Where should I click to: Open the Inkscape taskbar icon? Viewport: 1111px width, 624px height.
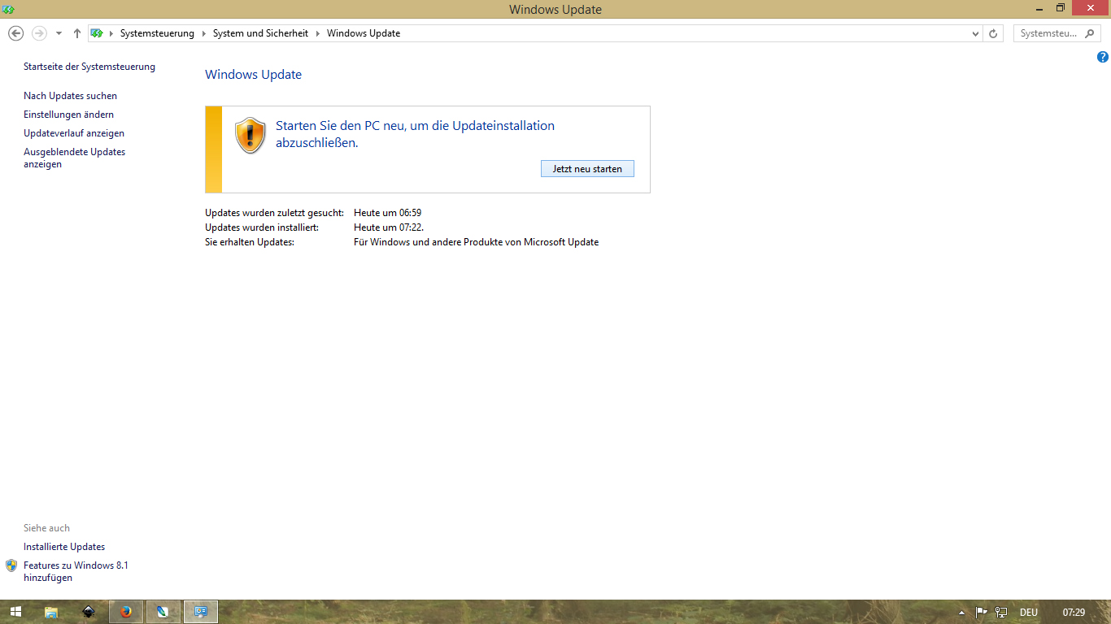(88, 612)
